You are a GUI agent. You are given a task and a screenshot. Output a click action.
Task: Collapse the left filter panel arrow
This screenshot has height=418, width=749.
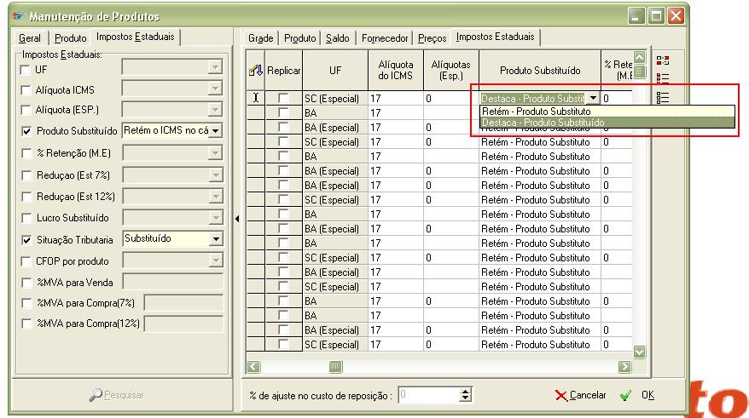pos(237,219)
